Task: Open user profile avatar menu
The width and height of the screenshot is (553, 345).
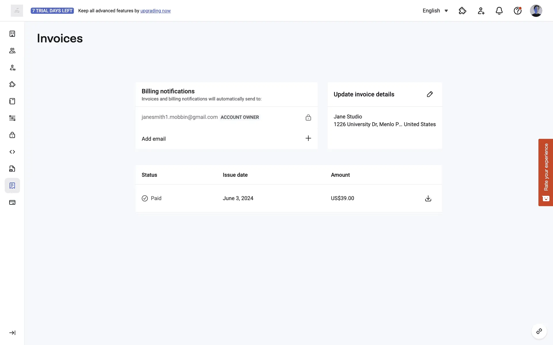Action: [536, 11]
